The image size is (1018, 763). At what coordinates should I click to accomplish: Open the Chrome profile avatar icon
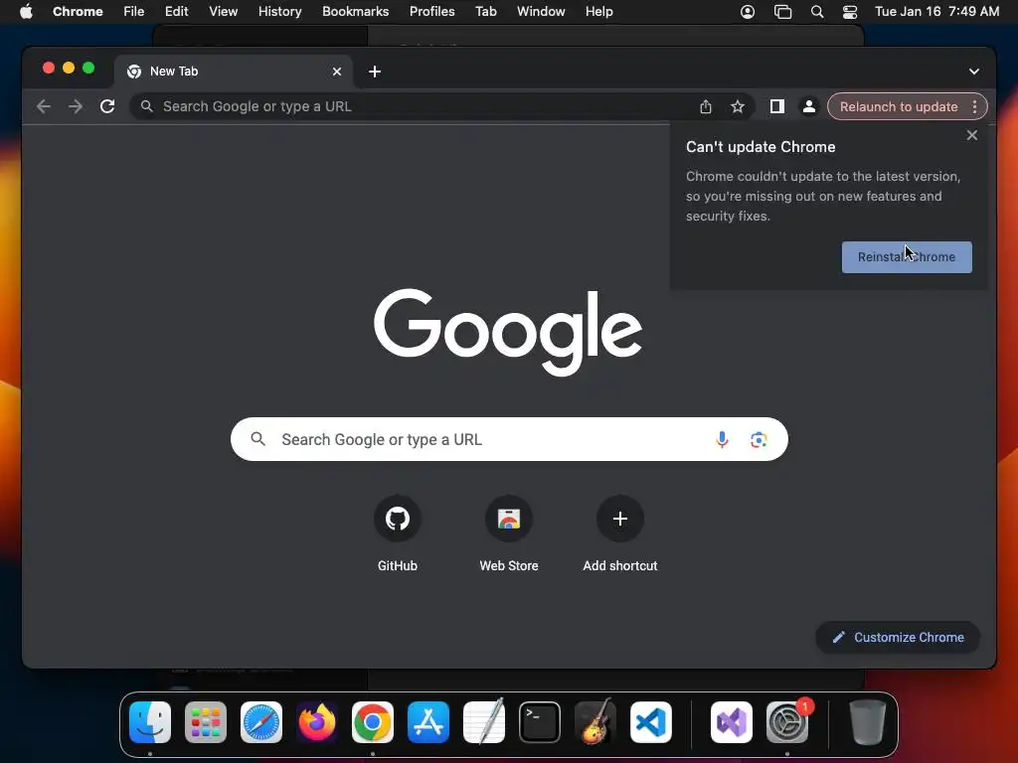(x=809, y=106)
